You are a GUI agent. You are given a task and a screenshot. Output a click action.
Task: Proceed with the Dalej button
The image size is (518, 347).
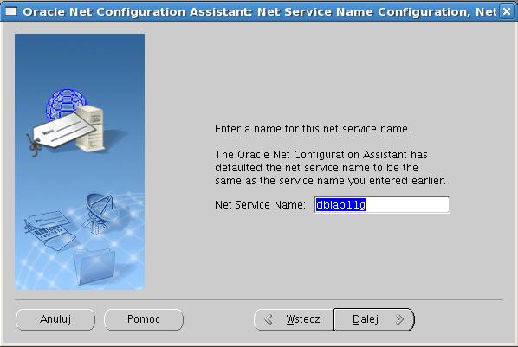(x=373, y=319)
